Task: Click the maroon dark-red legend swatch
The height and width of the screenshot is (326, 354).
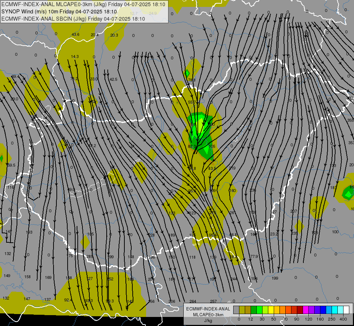Action: click(300, 310)
